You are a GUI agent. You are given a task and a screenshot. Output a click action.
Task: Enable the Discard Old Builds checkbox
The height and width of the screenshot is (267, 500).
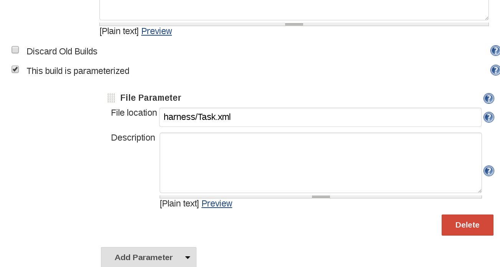(x=15, y=50)
